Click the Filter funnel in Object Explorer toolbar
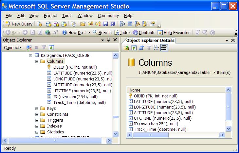This screenshot has height=153, width=239. 44,48
